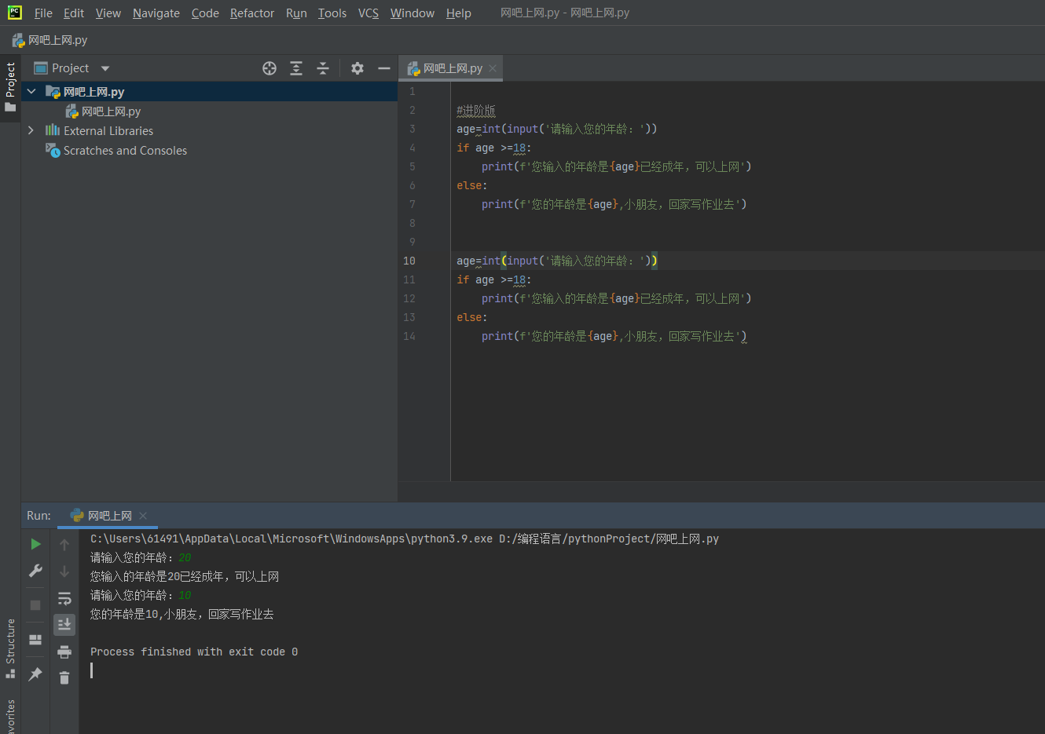Click the green Rerun button in Run panel

point(35,544)
